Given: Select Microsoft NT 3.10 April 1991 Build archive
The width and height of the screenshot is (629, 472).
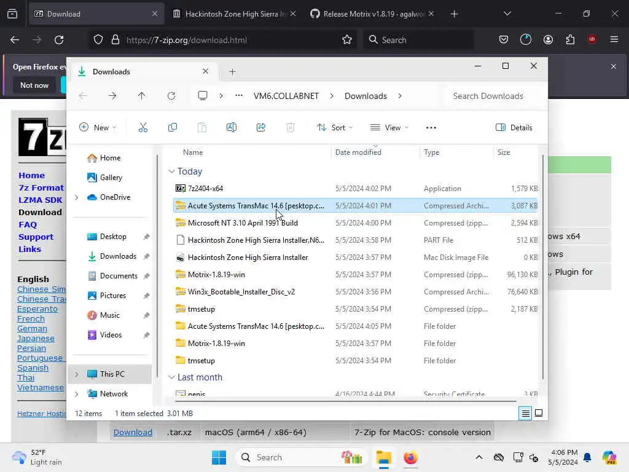Looking at the screenshot, I should click(x=355, y=223).
